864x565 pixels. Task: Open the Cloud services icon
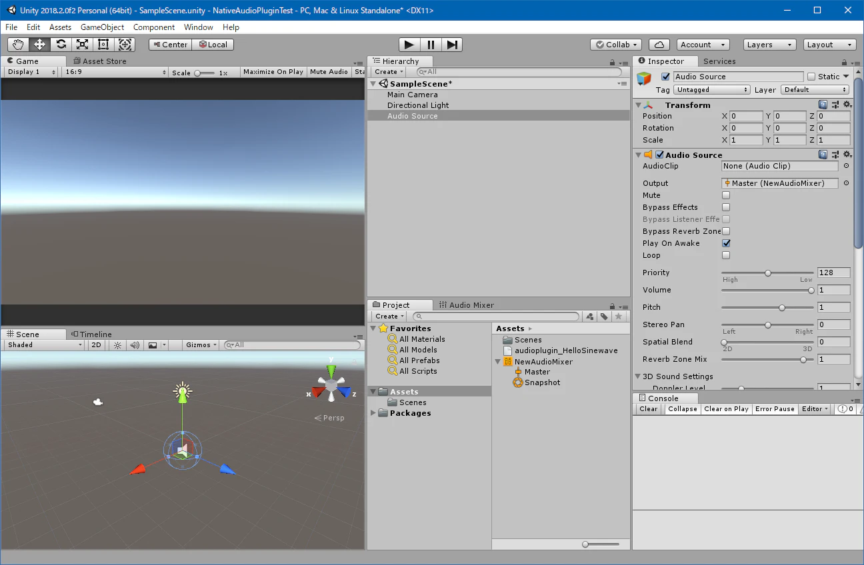coord(659,45)
